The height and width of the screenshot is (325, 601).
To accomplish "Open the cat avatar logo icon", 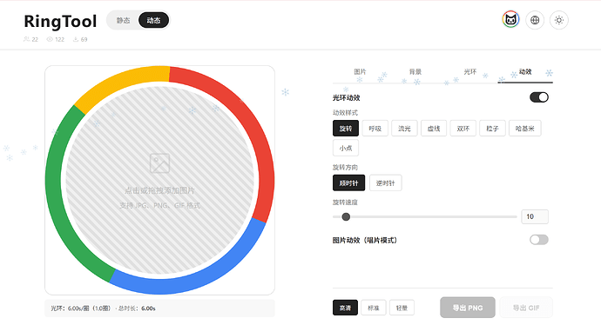I will click(x=510, y=20).
